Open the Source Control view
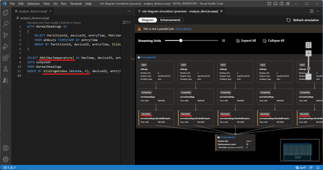 tap(5, 35)
